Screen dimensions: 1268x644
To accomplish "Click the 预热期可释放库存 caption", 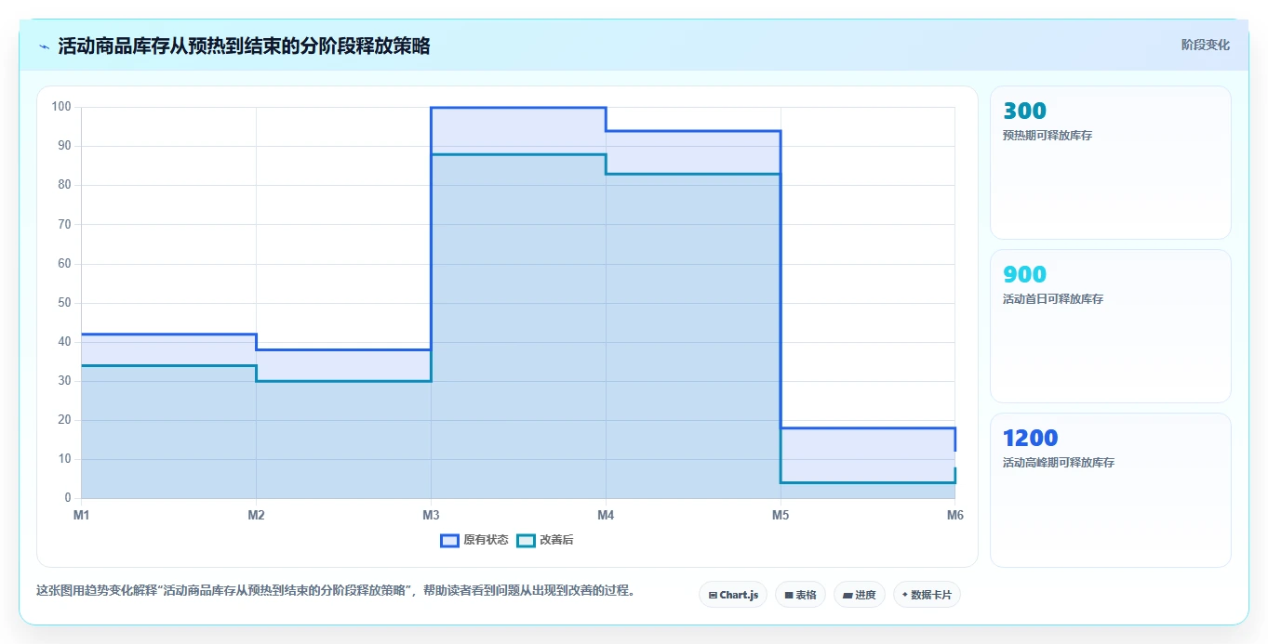I will coord(1048,136).
